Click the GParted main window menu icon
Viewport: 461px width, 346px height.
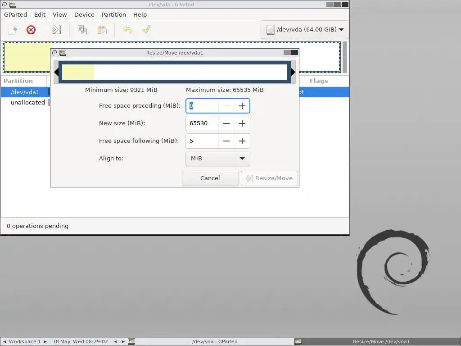tap(5, 5)
